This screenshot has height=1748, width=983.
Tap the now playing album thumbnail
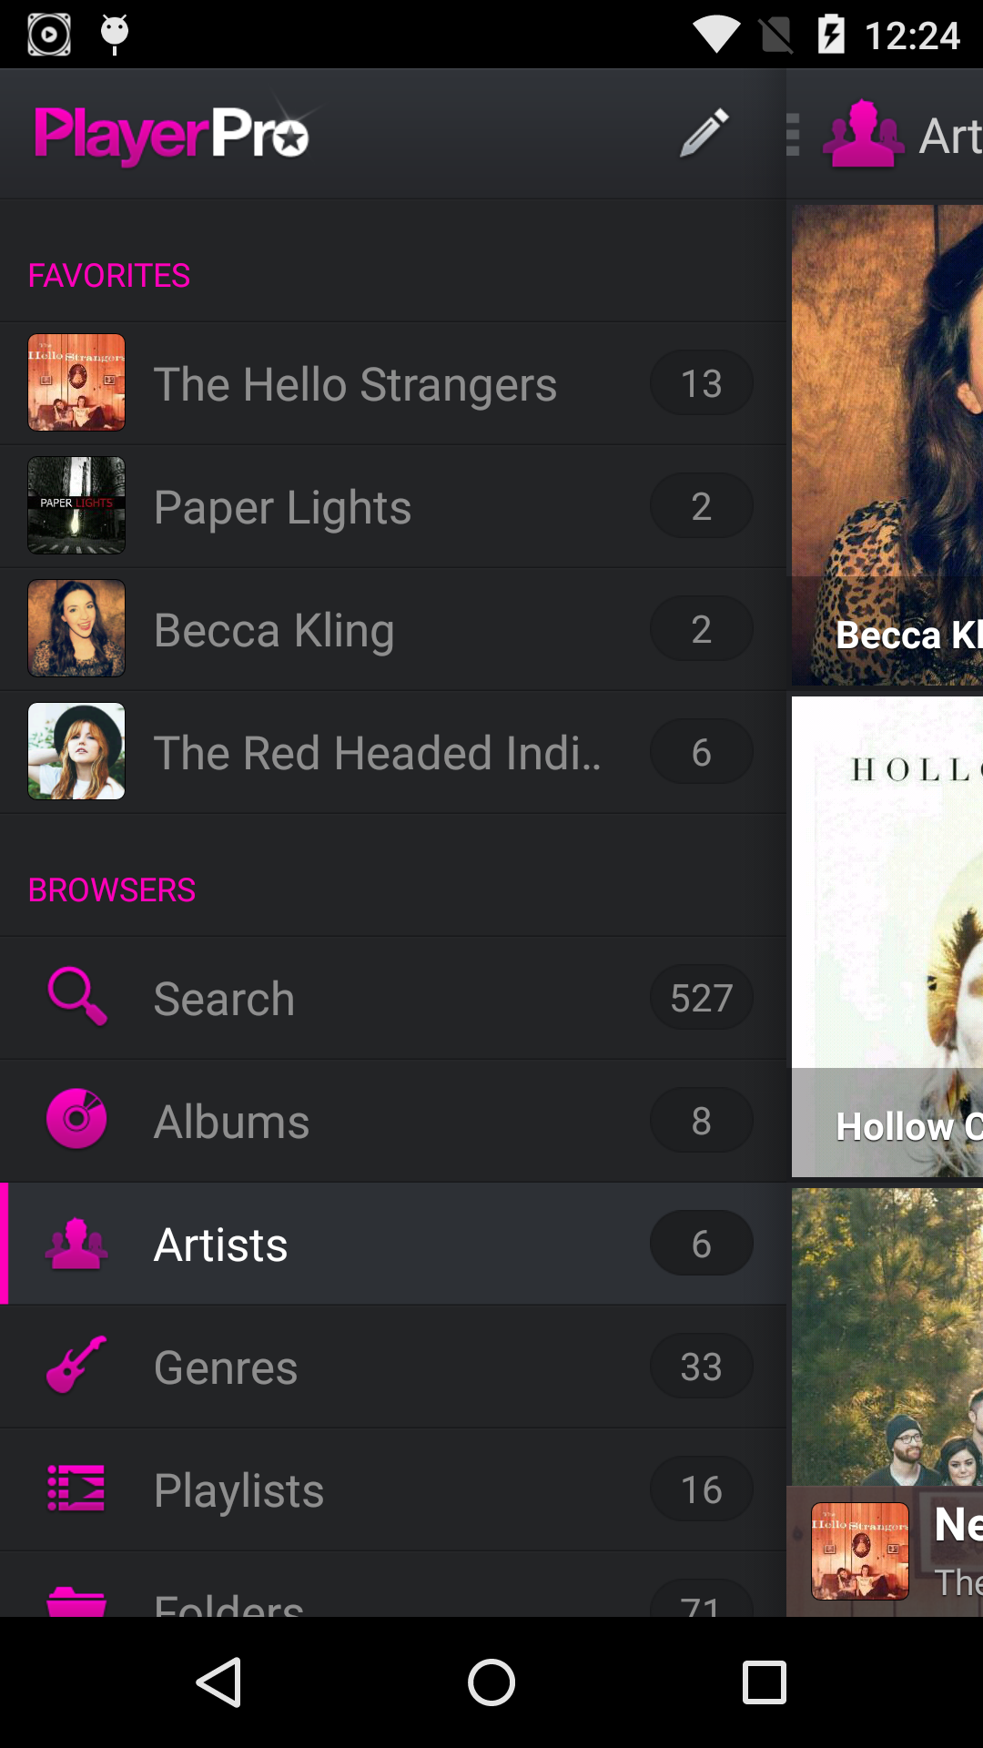(x=860, y=1551)
